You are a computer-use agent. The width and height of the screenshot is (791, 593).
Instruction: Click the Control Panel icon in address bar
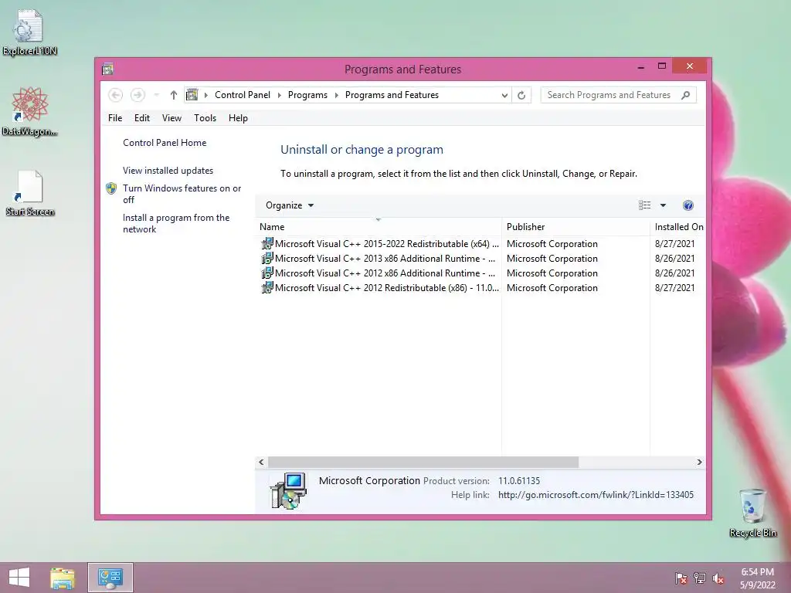coord(192,95)
